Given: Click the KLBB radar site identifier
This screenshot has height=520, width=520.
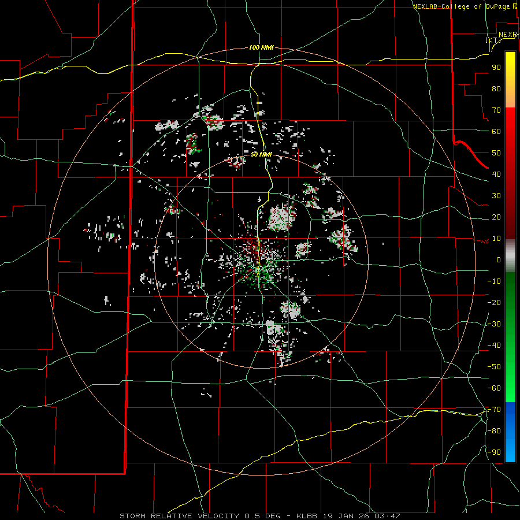Looking at the screenshot, I should tap(307, 516).
